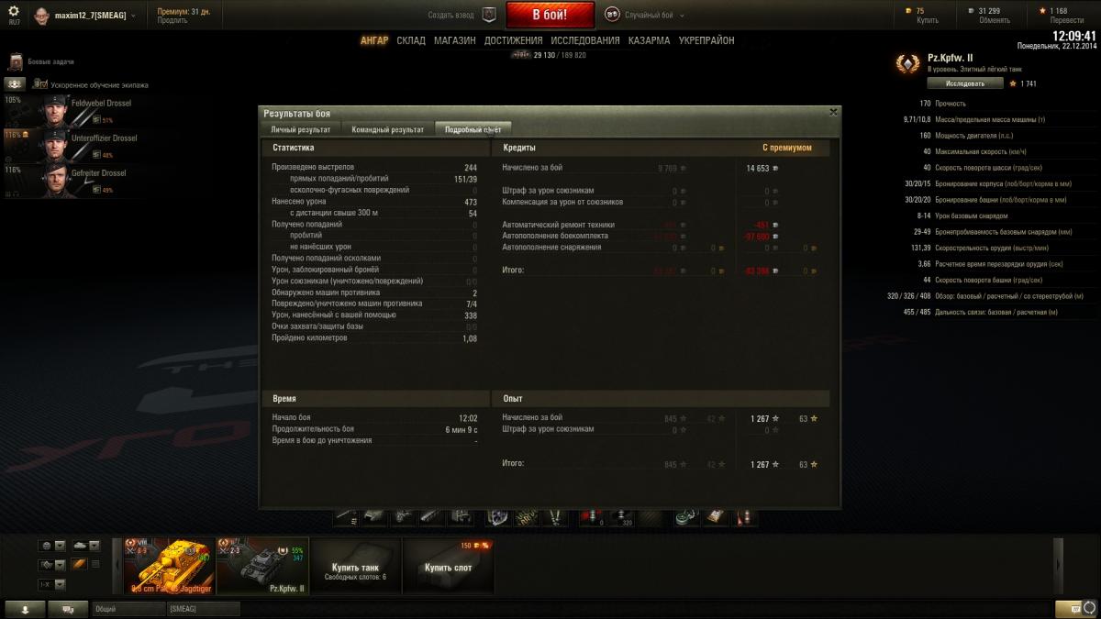Click battle mode icon beside Случайный бой
Viewport: 1101px width, 619px height.
[x=612, y=15]
